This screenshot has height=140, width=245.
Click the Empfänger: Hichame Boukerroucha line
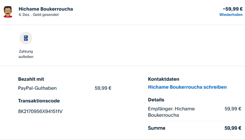pyautogui.click(x=171, y=112)
